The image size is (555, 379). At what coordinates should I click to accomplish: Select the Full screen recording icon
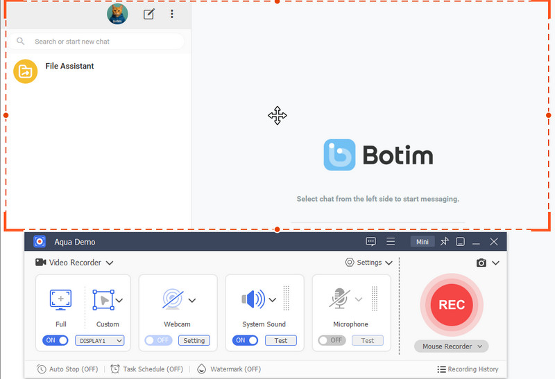click(60, 300)
